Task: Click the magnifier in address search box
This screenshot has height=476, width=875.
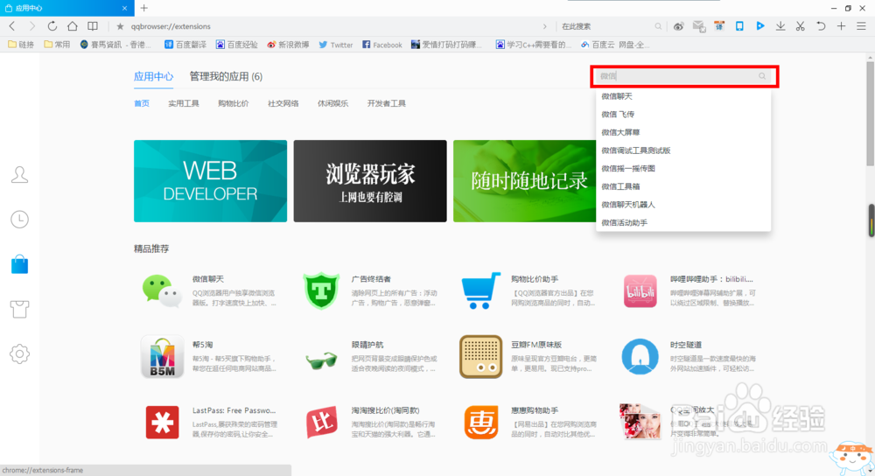Action: 658,26
